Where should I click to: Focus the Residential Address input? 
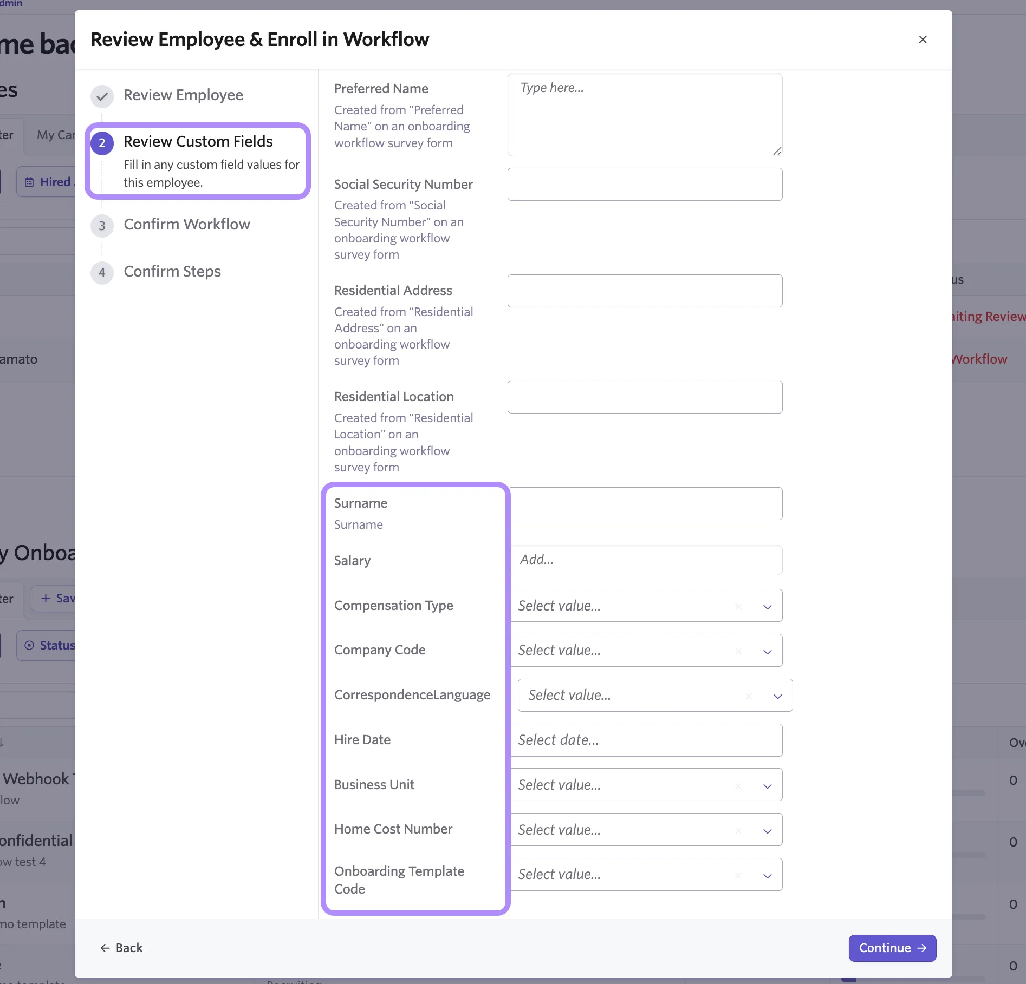tap(645, 291)
